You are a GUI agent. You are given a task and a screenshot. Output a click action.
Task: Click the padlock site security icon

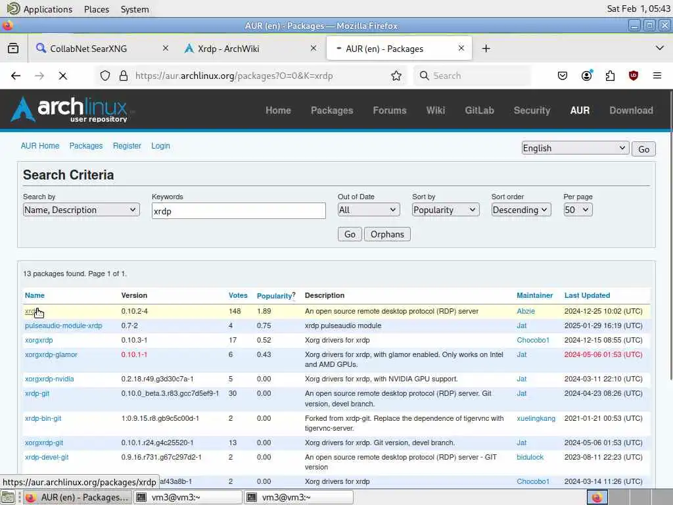point(124,76)
